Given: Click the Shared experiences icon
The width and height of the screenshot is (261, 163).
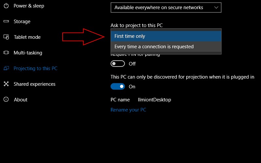Looking at the screenshot, I should pyautogui.click(x=6, y=84).
